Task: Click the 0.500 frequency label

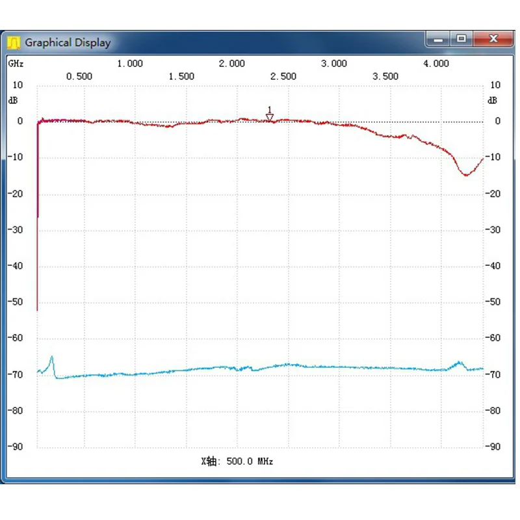Action: [x=79, y=76]
